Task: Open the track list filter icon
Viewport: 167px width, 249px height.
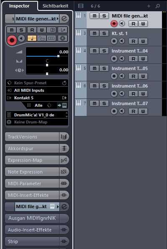Action: [x=81, y=6]
